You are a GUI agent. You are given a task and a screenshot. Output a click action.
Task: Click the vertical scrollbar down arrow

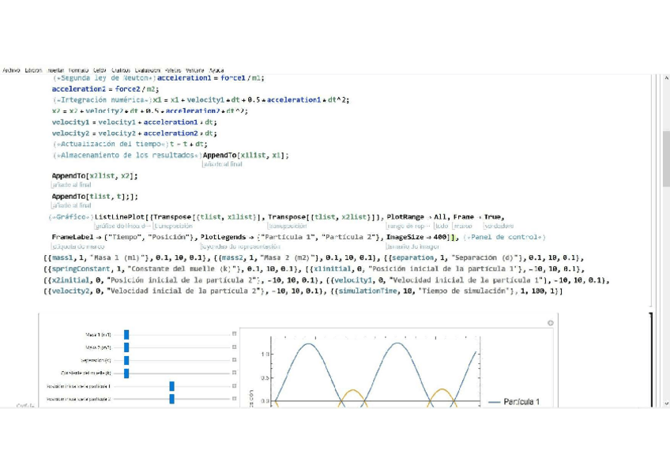(666, 404)
